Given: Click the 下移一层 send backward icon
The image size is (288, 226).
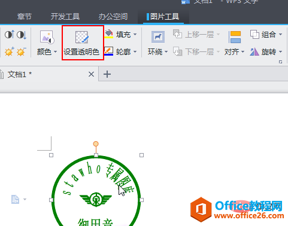Looking at the screenshot, I should pyautogui.click(x=177, y=51).
